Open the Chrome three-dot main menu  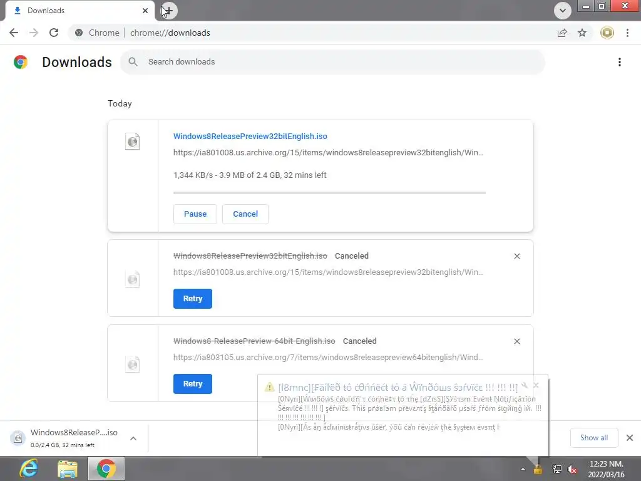[x=627, y=33]
